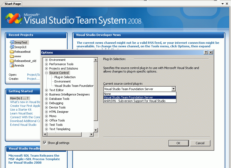Open the Releasebeat_old folder icon
This screenshot has height=168, width=231.
(x=12, y=61)
